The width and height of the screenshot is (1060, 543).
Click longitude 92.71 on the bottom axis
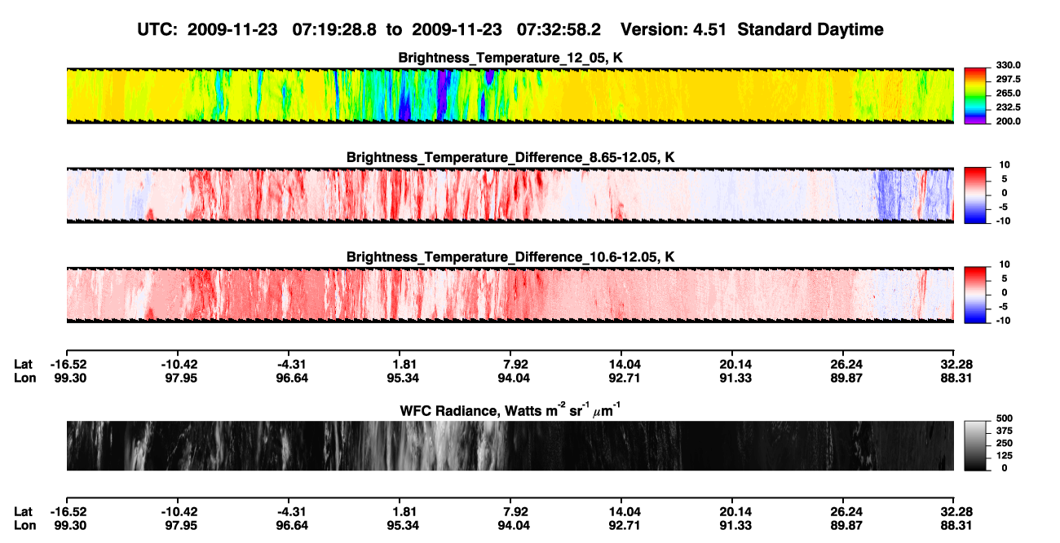(x=621, y=525)
